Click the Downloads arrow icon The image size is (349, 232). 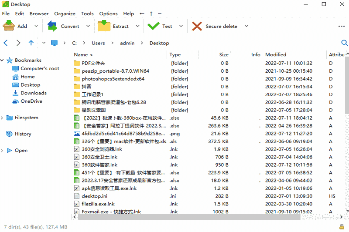pyautogui.click(x=15, y=93)
